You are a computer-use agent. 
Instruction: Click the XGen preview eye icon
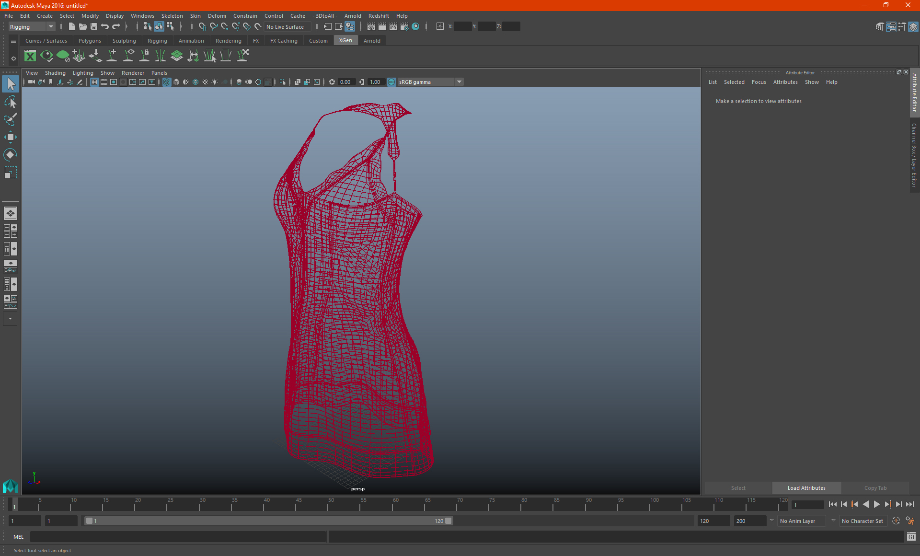click(46, 56)
